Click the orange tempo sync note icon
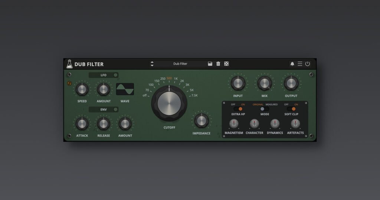The image size is (380, 200). click(69, 83)
